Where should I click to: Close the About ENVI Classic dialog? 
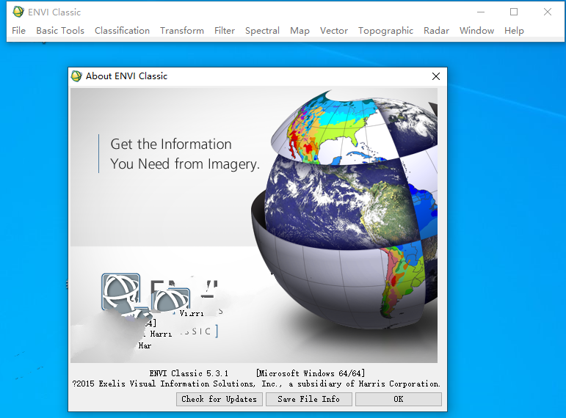coord(436,76)
